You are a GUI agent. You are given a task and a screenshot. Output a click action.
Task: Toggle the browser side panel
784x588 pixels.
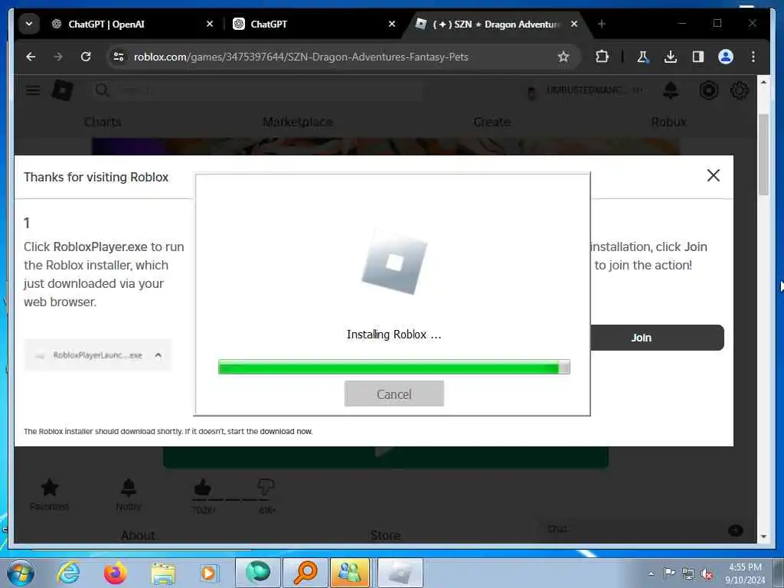click(698, 57)
